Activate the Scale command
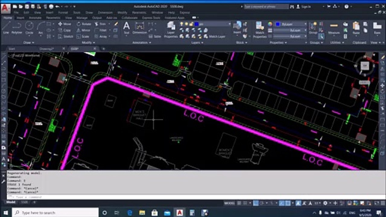Screen dimensions: 386x217 click(x=83, y=36)
